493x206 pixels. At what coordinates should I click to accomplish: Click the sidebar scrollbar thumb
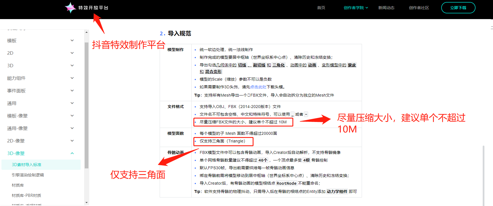tap(86, 105)
